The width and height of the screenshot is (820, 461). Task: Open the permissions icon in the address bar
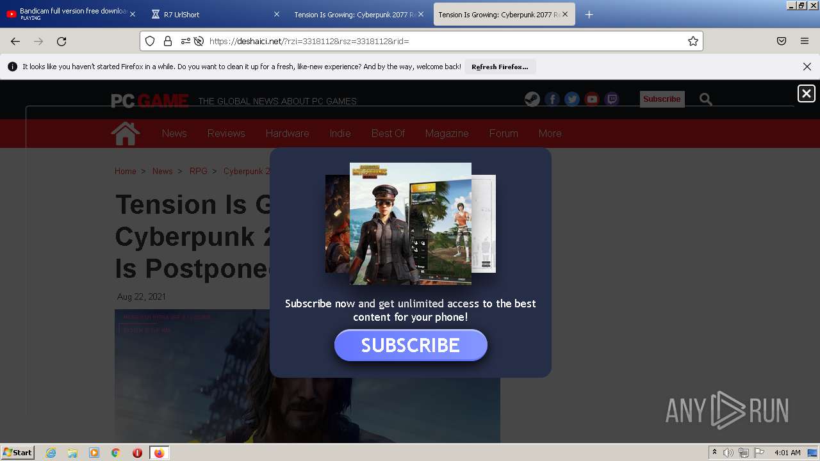pos(185,41)
